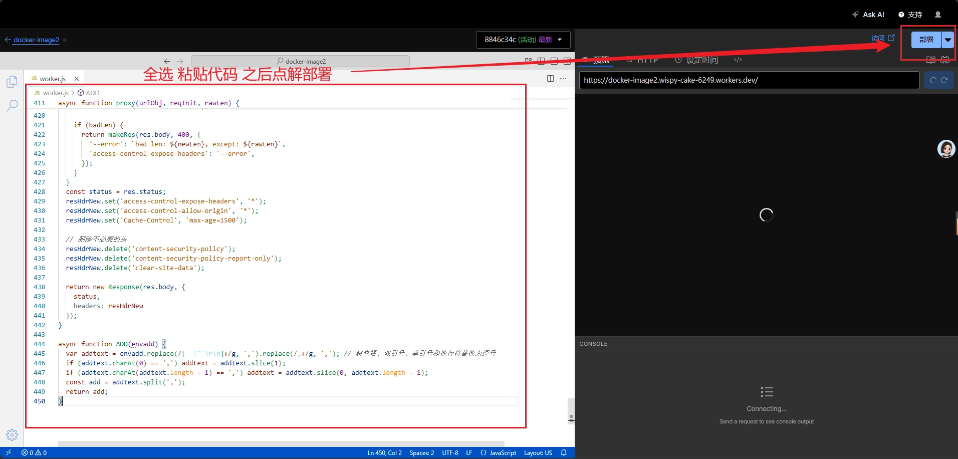Open the documentation book icon
This screenshot has width=958, height=459.
click(x=931, y=60)
